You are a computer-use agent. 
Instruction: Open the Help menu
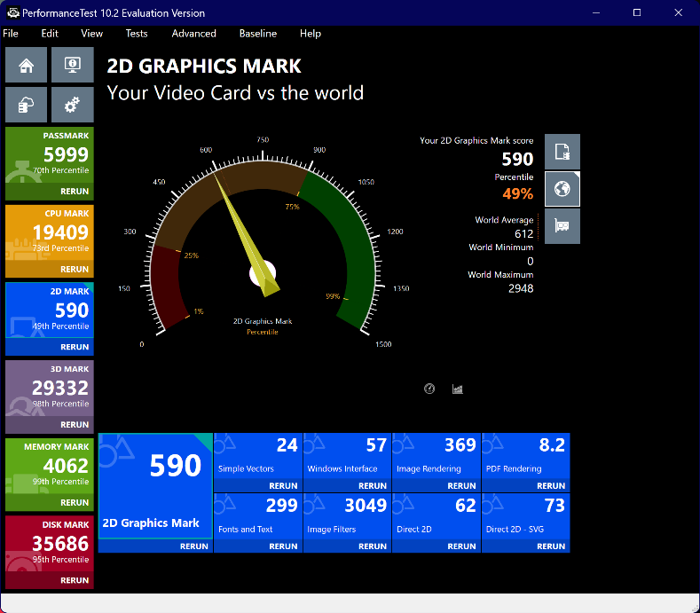tap(311, 34)
